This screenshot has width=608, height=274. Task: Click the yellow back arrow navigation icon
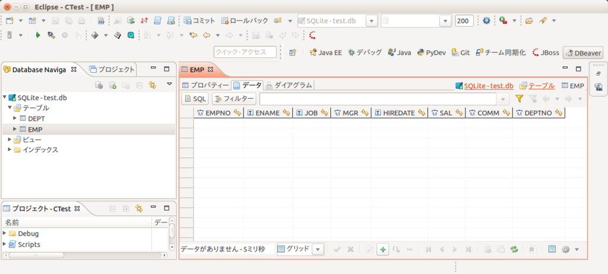(x=207, y=35)
